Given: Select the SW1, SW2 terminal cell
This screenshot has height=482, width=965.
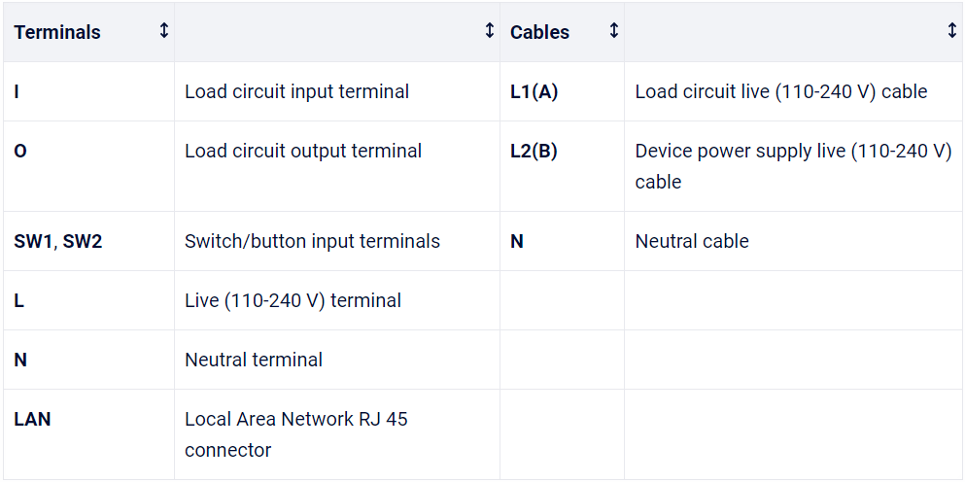Looking at the screenshot, I should coord(58,241).
